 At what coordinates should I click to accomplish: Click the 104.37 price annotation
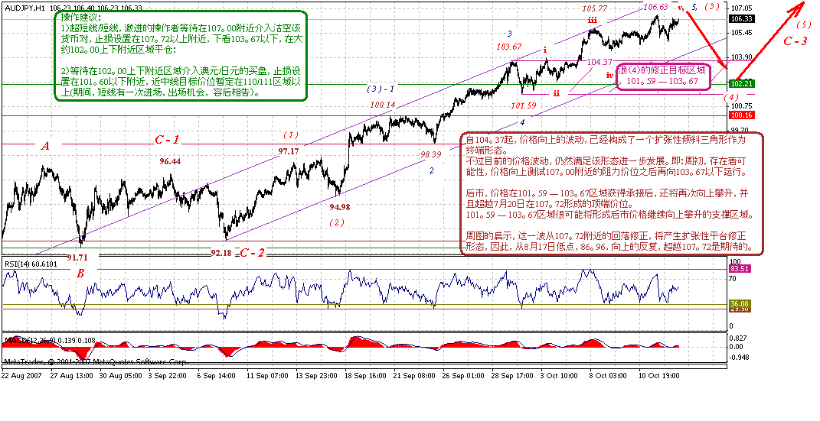click(x=599, y=61)
